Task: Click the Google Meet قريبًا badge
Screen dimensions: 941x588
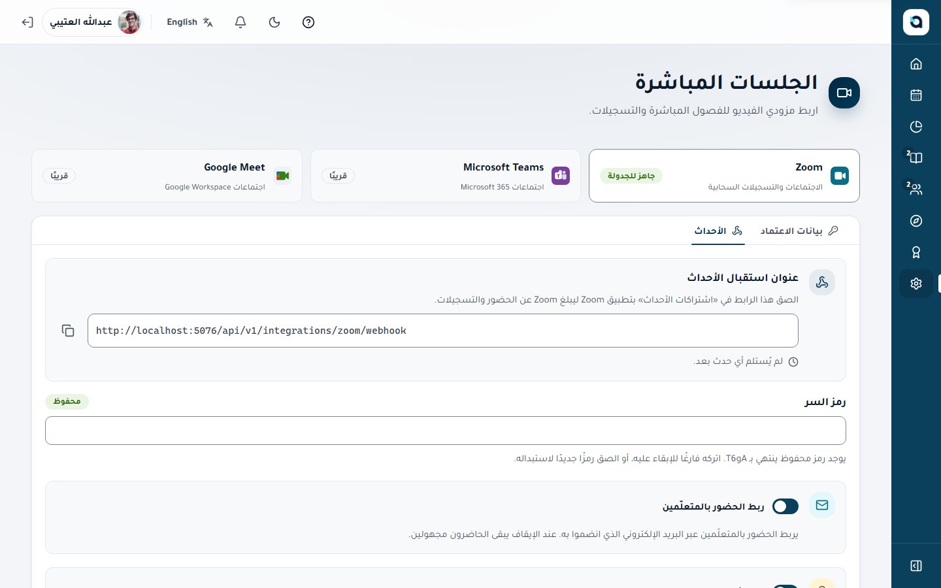Action: click(x=59, y=176)
